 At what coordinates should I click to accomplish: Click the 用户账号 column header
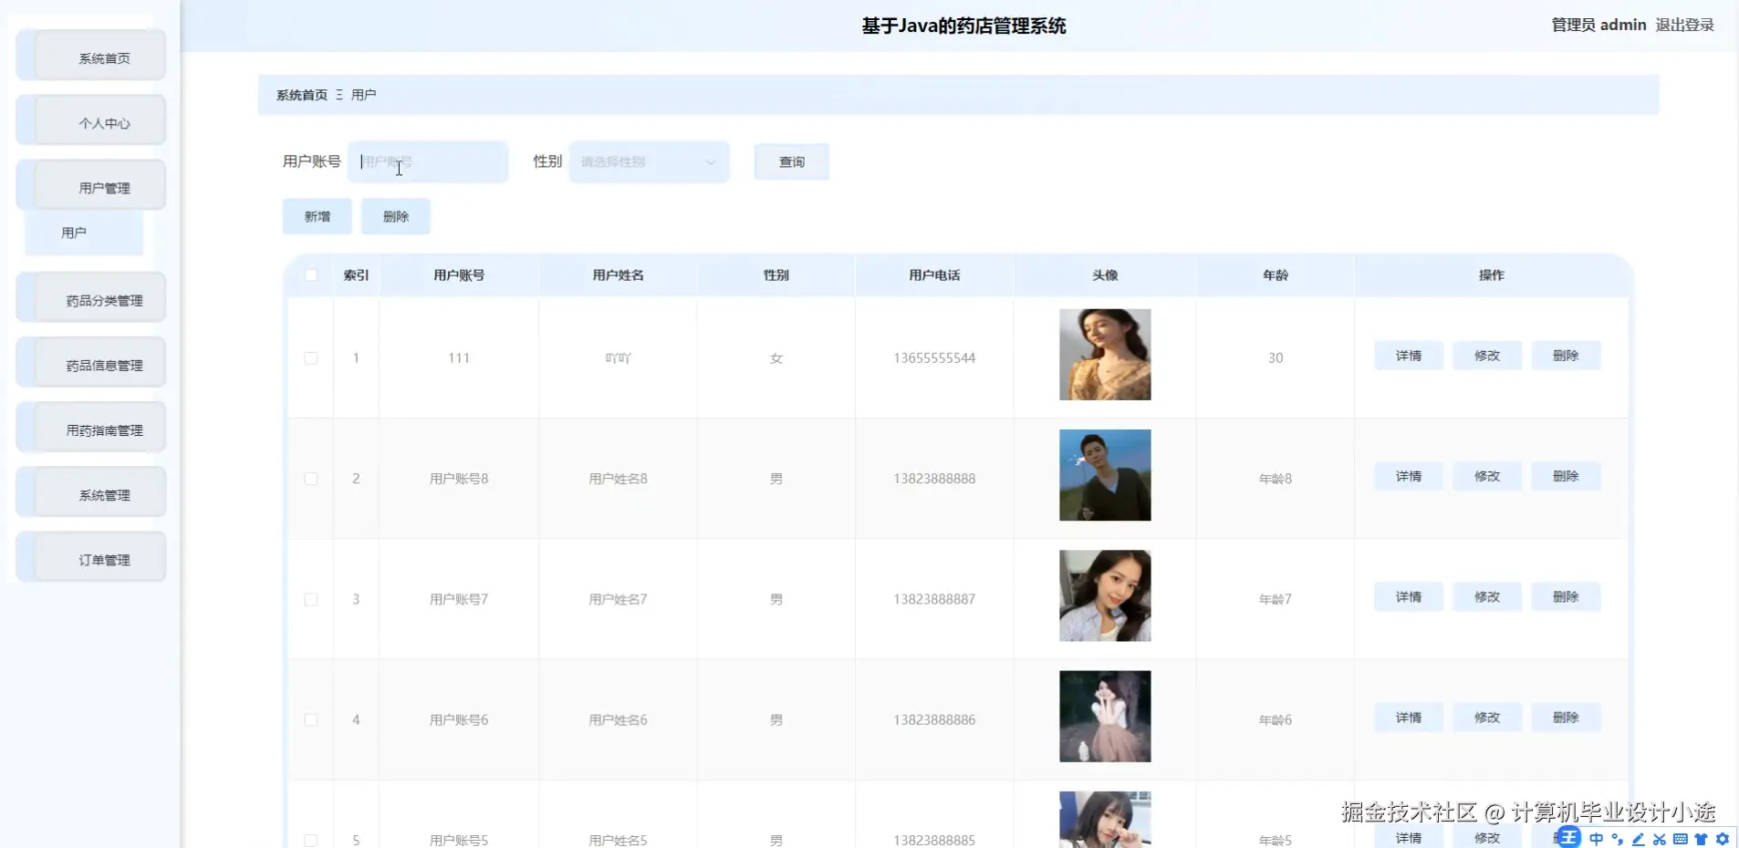point(459,275)
